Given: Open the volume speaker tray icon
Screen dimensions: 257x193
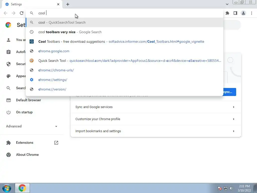Looking at the screenshot, I should [232, 188].
